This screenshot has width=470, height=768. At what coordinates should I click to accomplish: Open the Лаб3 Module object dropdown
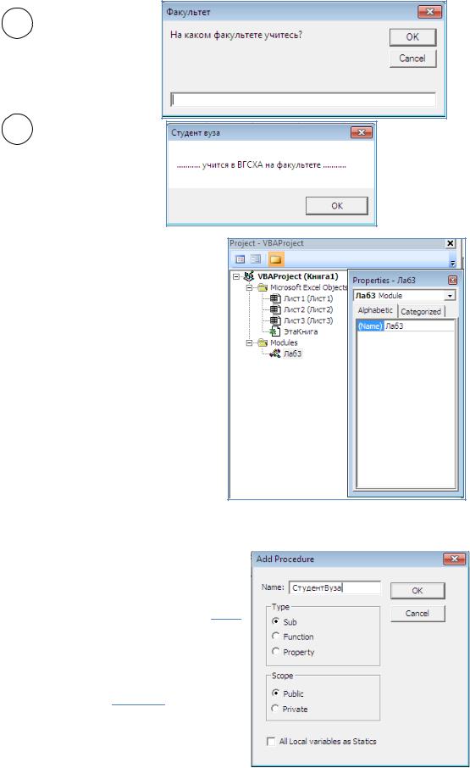click(x=450, y=296)
